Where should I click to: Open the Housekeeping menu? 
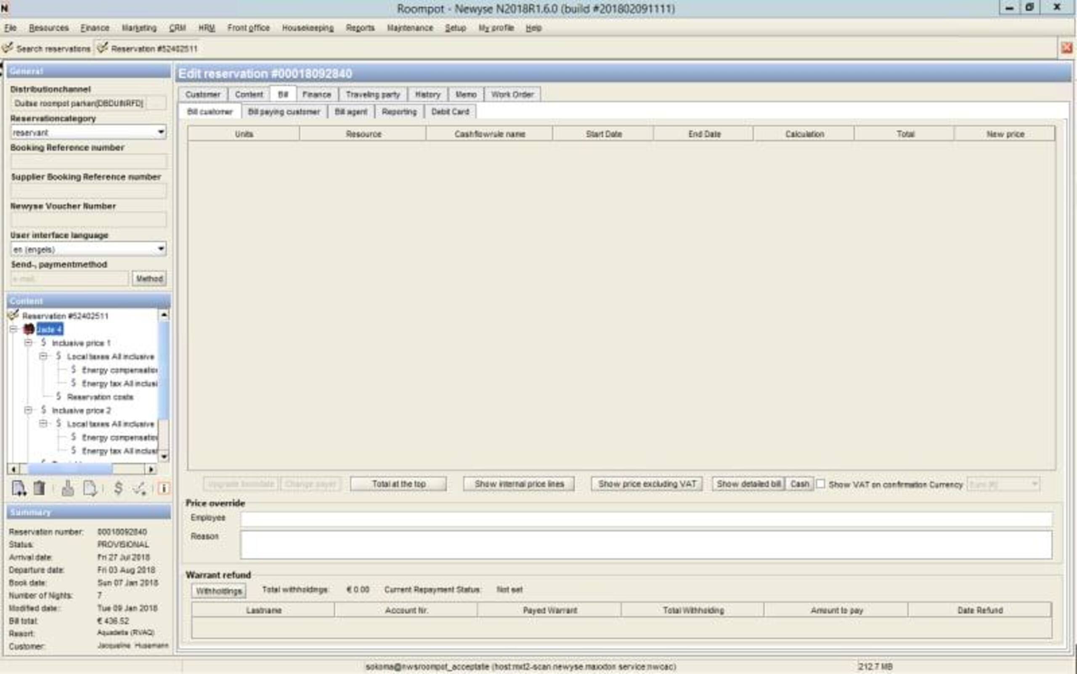tap(308, 28)
